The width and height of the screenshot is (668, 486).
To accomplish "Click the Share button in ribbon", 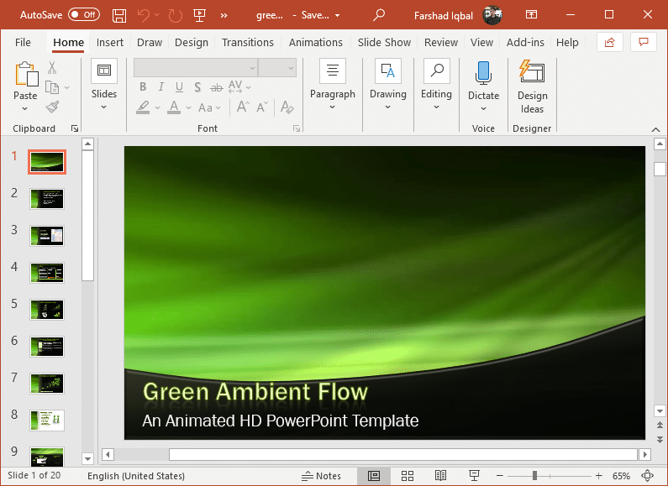I will (609, 43).
